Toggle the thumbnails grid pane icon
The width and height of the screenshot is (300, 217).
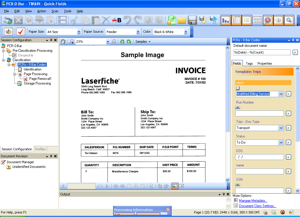tap(257, 20)
